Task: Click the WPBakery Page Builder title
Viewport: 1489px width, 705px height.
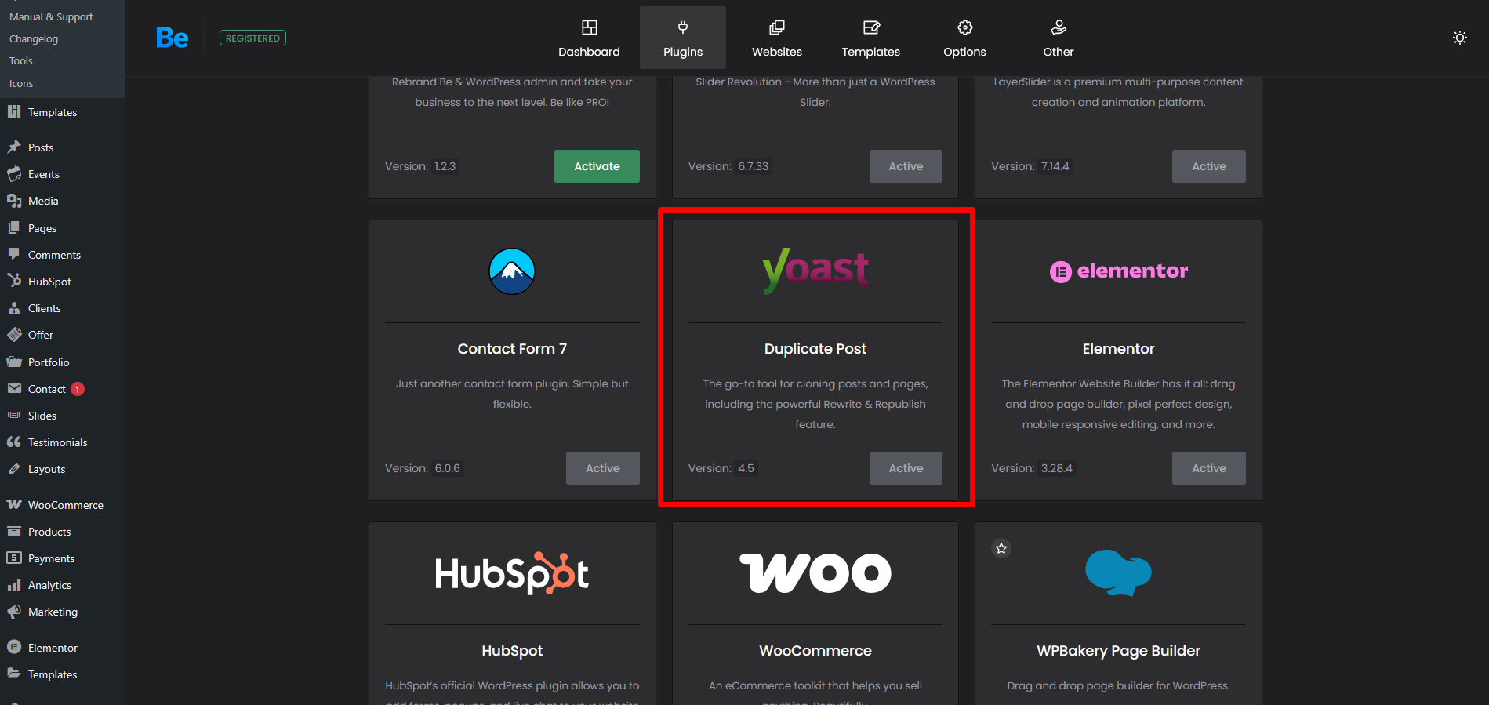Action: [x=1118, y=651]
